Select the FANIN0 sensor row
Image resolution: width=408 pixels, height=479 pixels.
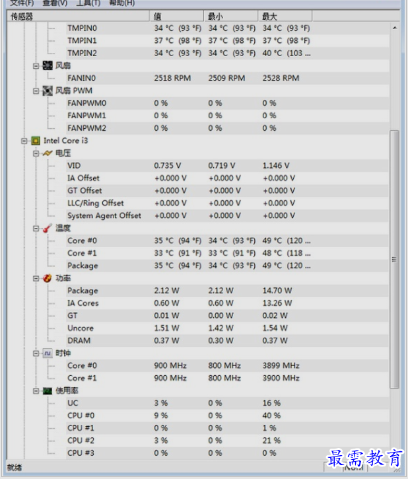point(82,78)
